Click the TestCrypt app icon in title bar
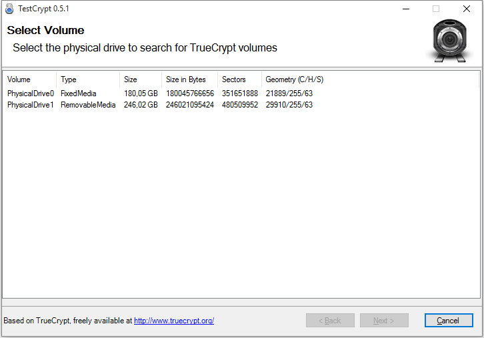This screenshot has width=484, height=338. (x=9, y=9)
